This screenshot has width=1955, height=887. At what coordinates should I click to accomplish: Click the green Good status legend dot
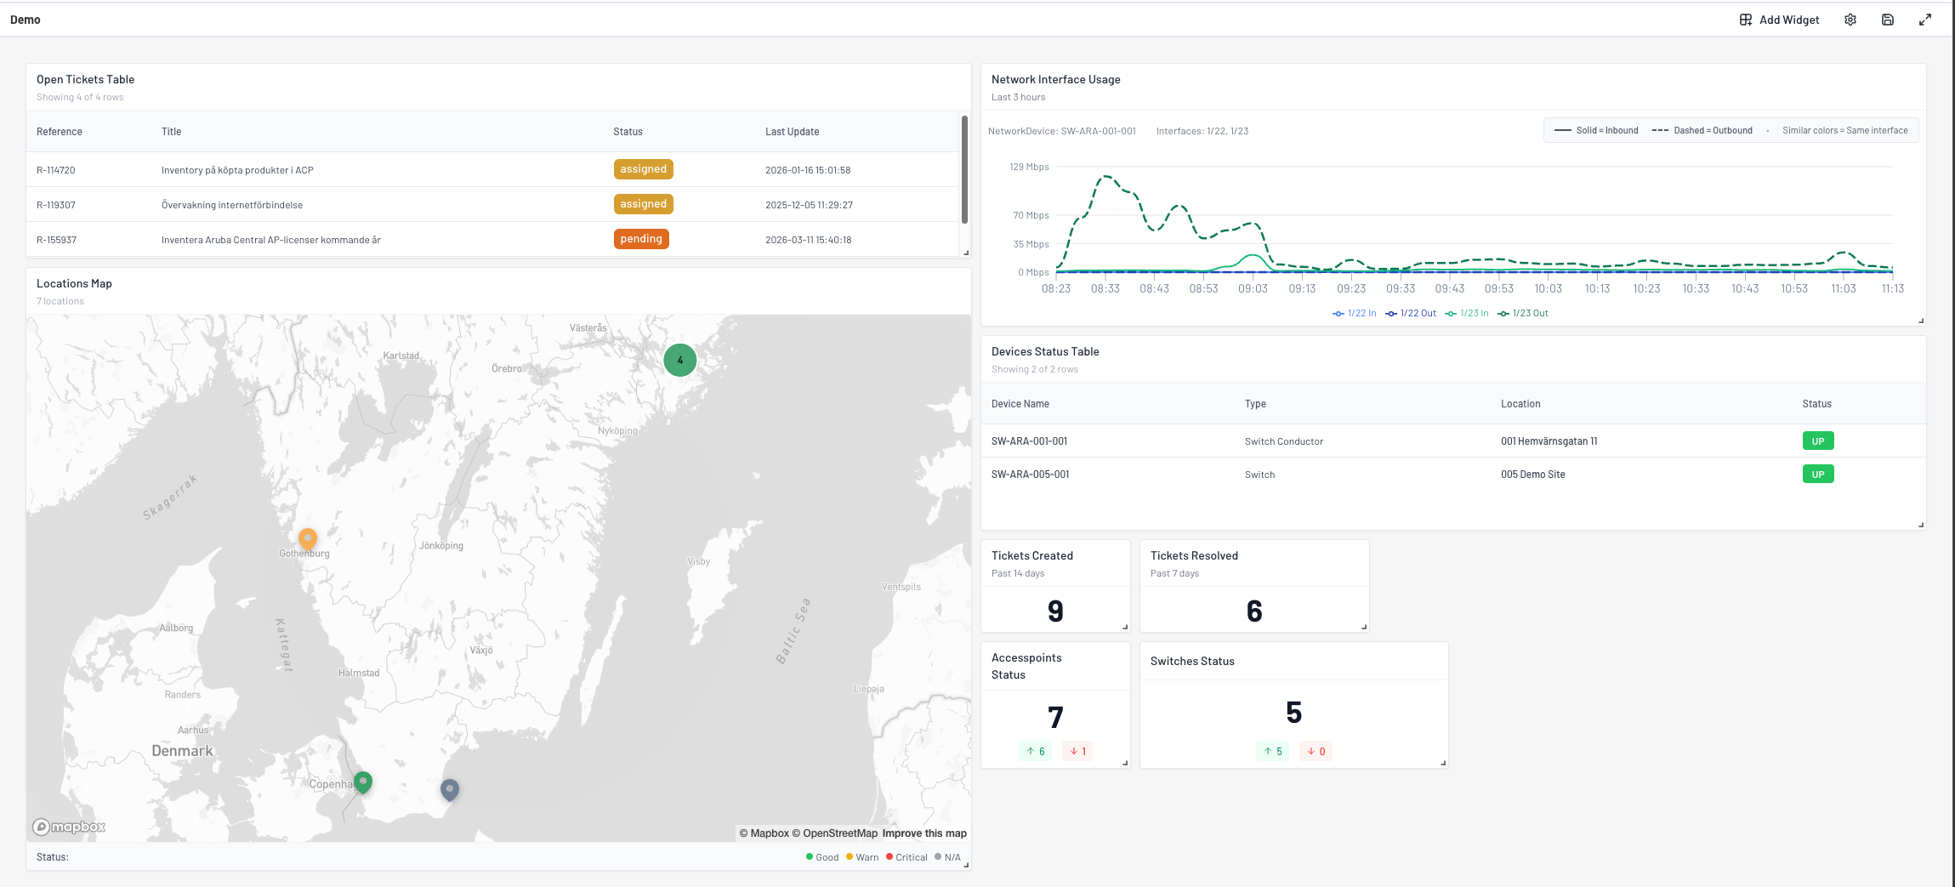point(810,857)
